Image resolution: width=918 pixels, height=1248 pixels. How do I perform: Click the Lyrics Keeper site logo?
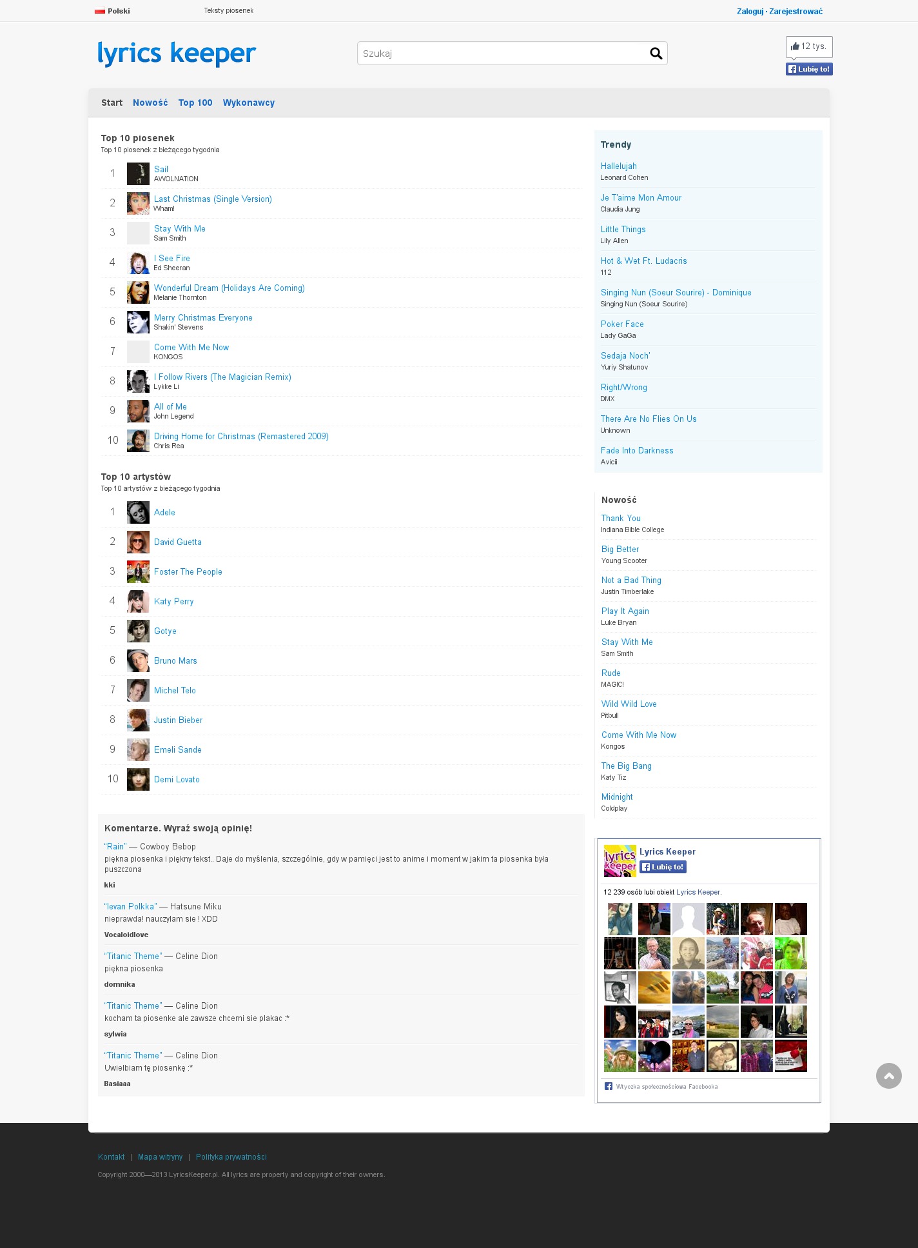pyautogui.click(x=177, y=54)
